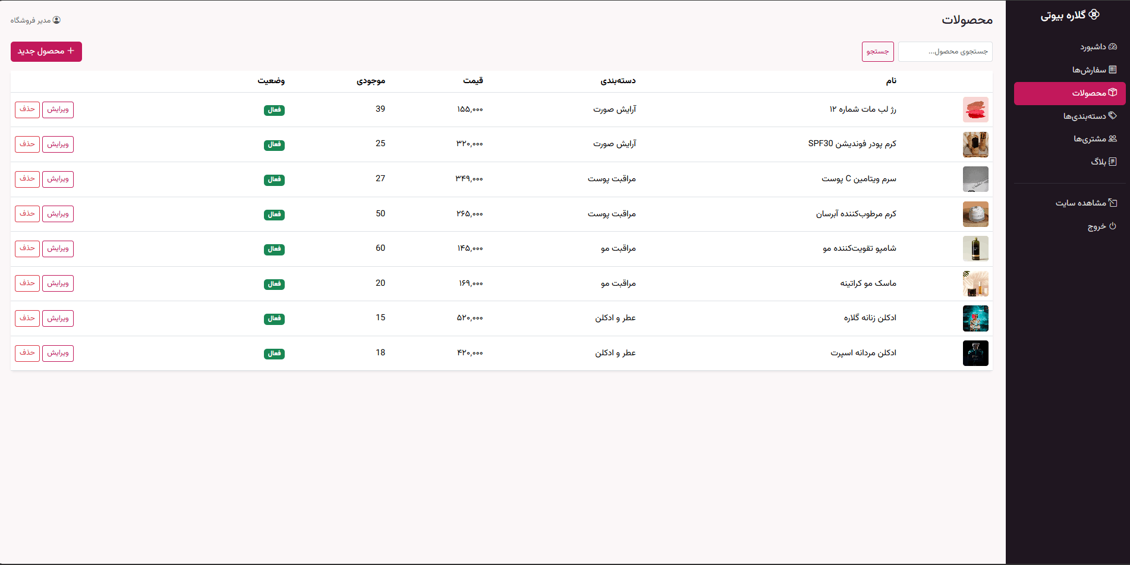Screen dimensions: 1130x565
Task: Click حذف for ادکلن زنانه گلاره
Action: [x=27, y=318]
